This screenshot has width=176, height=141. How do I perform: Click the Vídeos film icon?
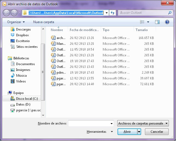point(13,81)
